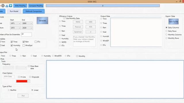Viewport: 184px width, 103px height.
Task: Expand the chart color dropdown arrow
Action: click(x=29, y=81)
